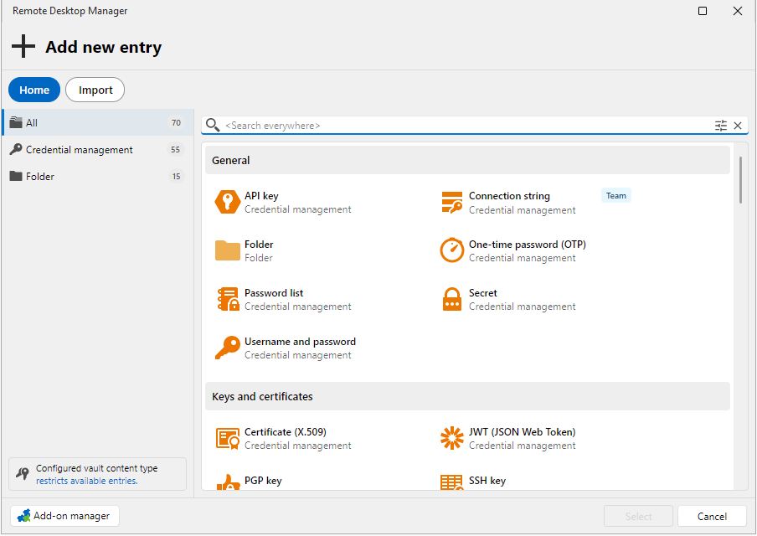Click the 55 count badge
The image size is (757, 536).
175,150
